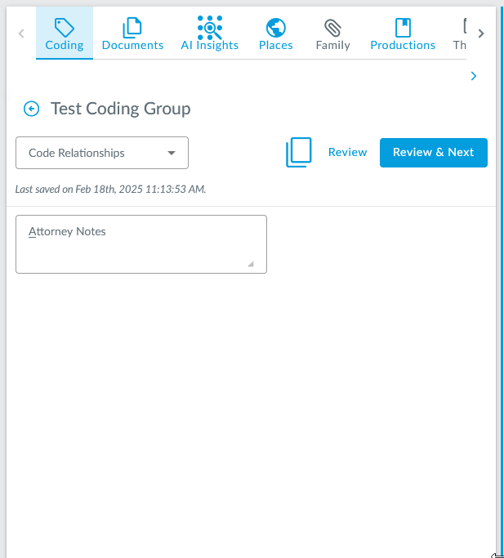The image size is (504, 558).
Task: Open the Coding tab tag icon
Action: pyautogui.click(x=64, y=28)
